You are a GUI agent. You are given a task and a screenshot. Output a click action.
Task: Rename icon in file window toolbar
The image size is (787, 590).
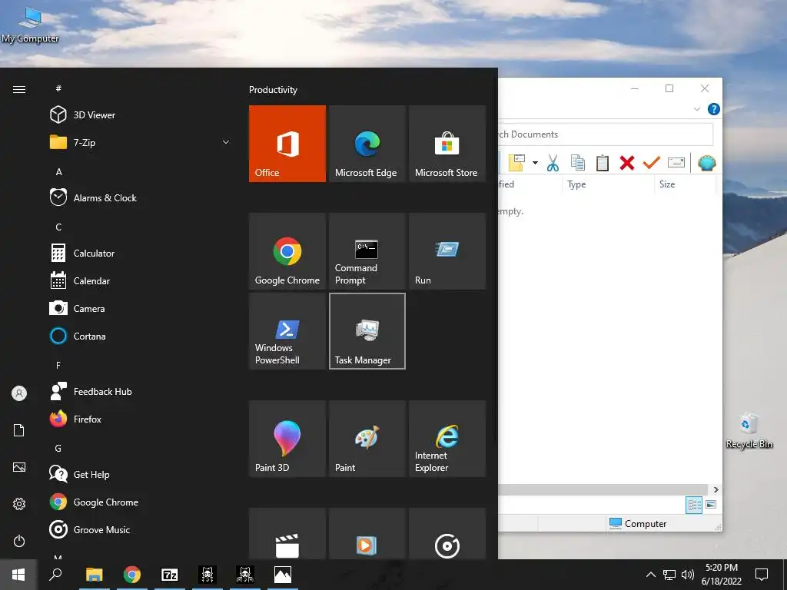(x=676, y=163)
